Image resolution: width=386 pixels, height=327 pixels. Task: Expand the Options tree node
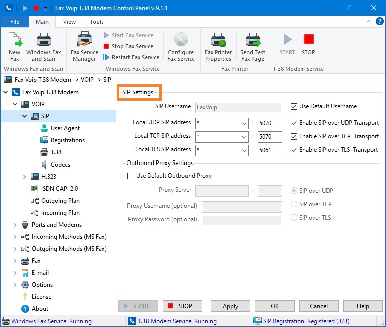click(15, 285)
